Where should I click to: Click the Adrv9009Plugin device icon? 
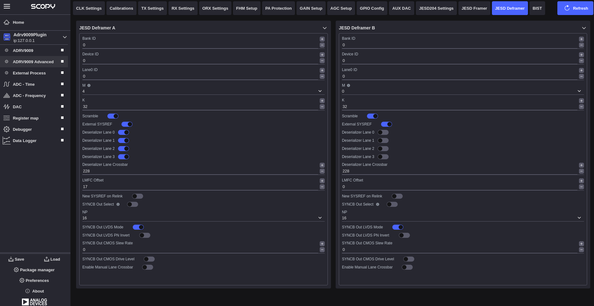click(x=7, y=37)
